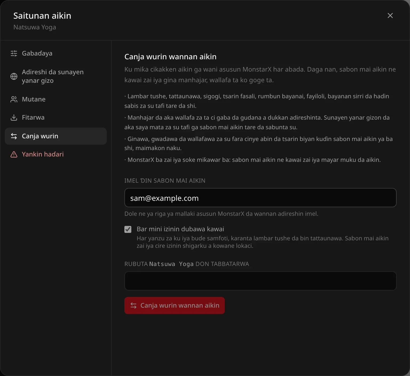Select the Fitarwa menu item
410x376 pixels.
click(x=56, y=117)
